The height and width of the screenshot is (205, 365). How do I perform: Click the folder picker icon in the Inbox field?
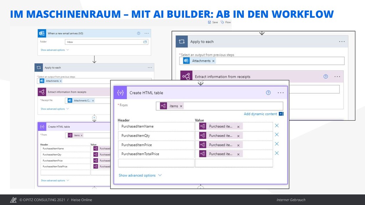pyautogui.click(x=145, y=42)
